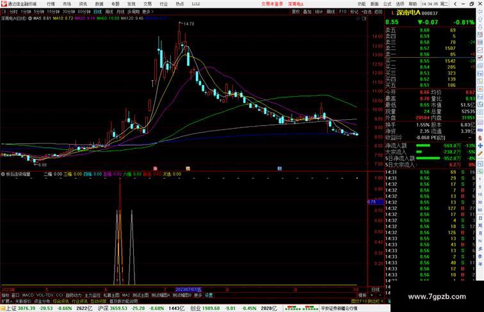Open the 数据 menu
The width and height of the screenshot is (484, 312).
(x=99, y=4)
